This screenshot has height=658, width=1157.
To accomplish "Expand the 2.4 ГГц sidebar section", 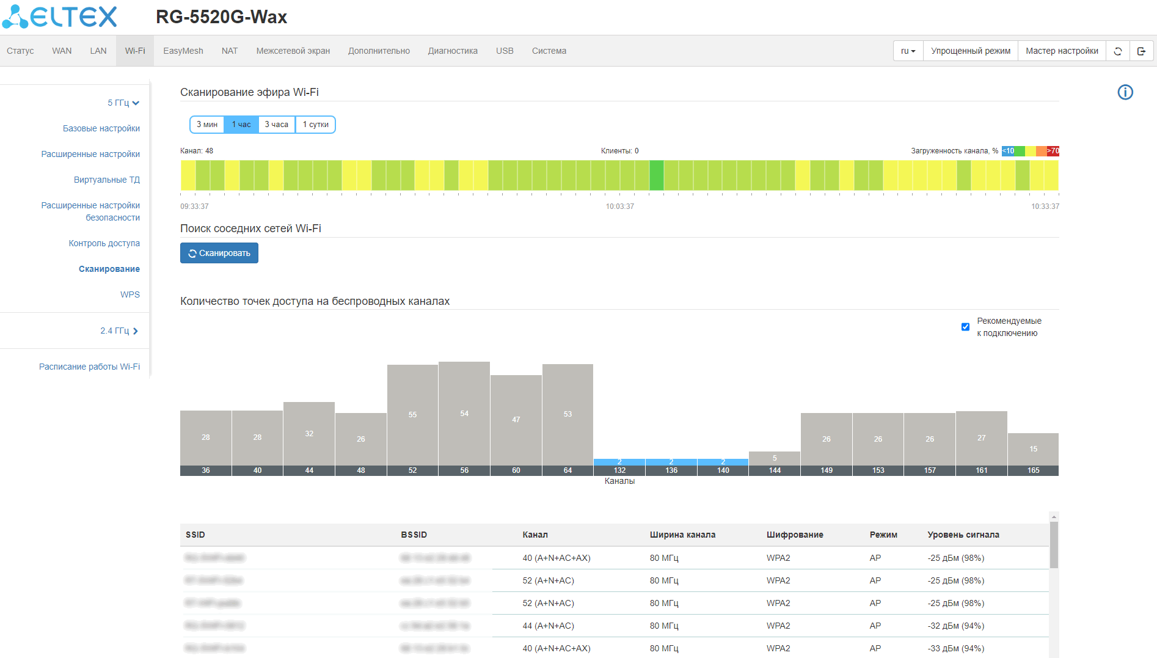I will tap(119, 331).
